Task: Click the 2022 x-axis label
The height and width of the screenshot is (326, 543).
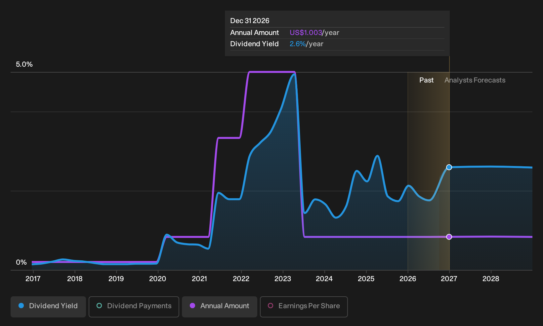Action: pos(241,279)
